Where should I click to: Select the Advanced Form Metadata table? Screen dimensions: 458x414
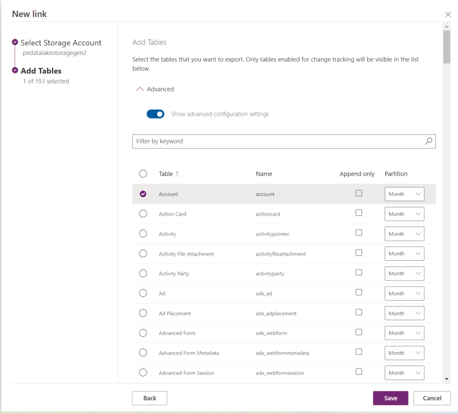(x=143, y=353)
